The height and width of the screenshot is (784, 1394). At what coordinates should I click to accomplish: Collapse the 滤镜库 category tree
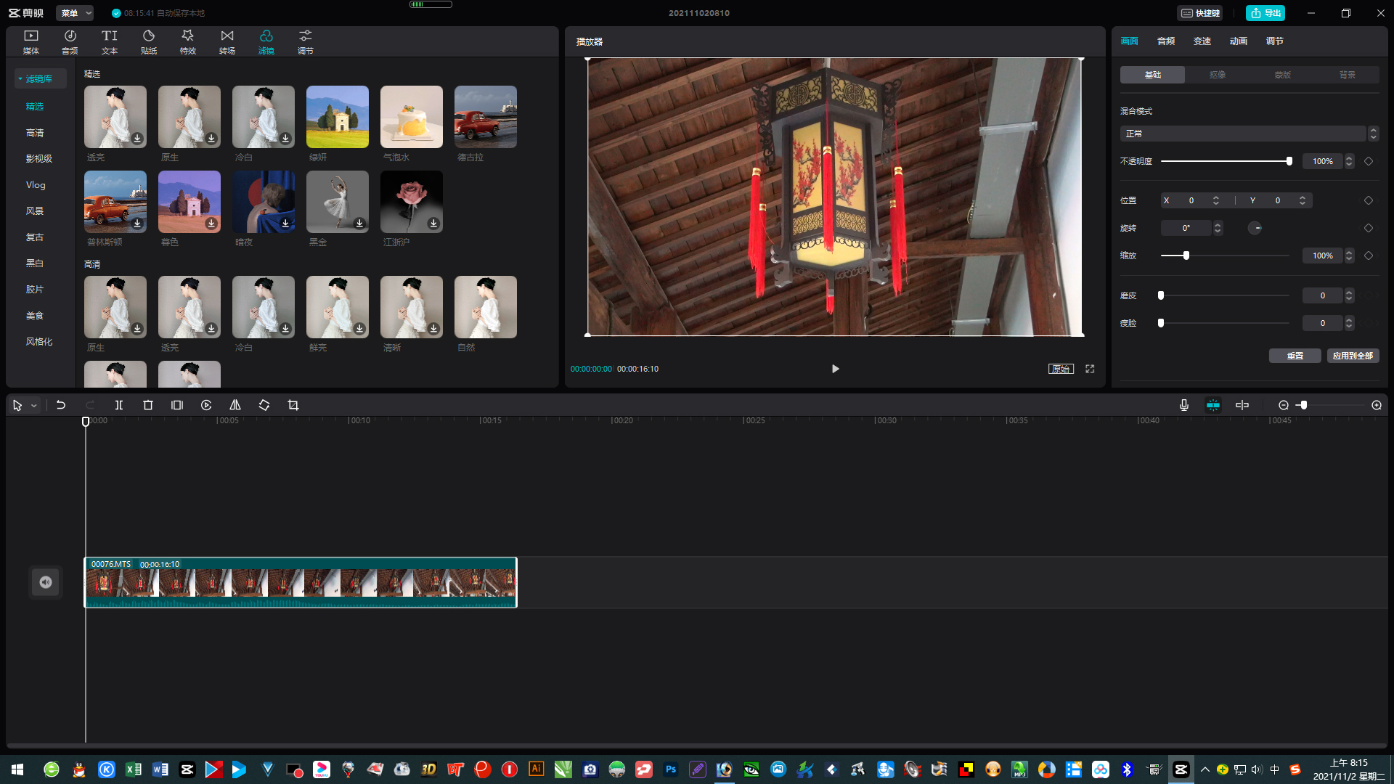pyautogui.click(x=20, y=78)
